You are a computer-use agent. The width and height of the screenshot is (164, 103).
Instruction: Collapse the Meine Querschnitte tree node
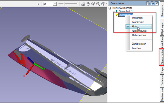[x=110, y=8]
